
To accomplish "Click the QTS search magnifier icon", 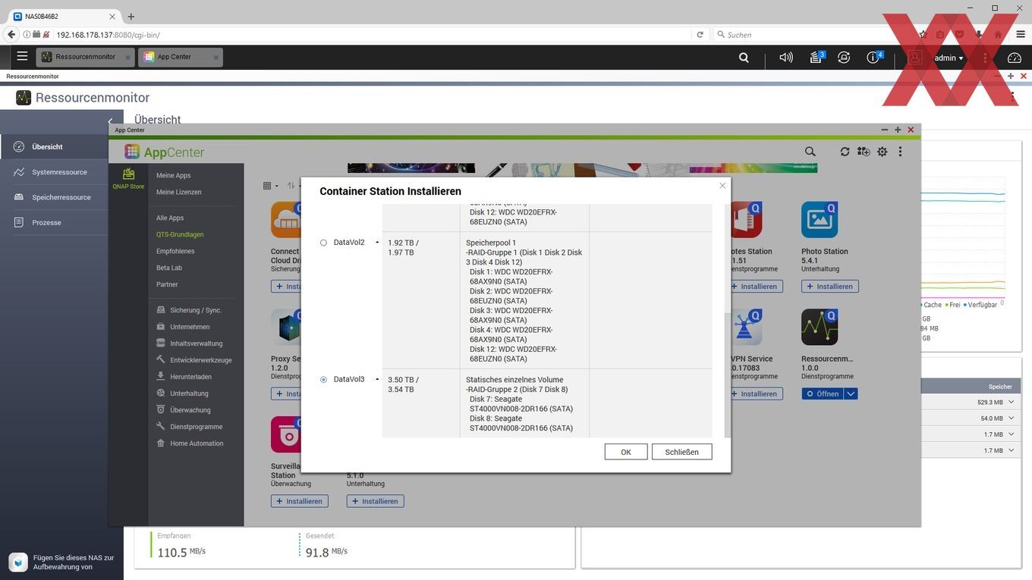I will coord(744,57).
